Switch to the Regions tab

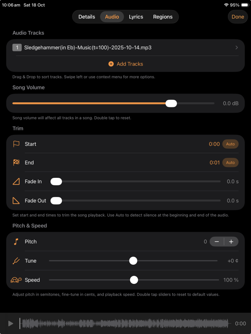[x=163, y=17]
